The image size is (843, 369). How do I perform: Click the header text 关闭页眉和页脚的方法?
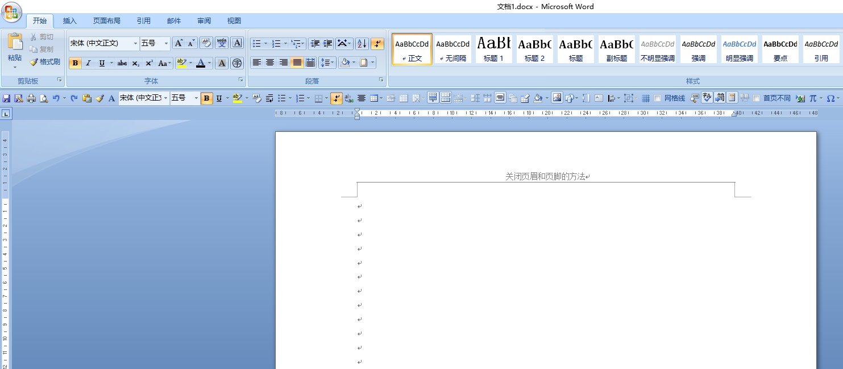(x=545, y=177)
